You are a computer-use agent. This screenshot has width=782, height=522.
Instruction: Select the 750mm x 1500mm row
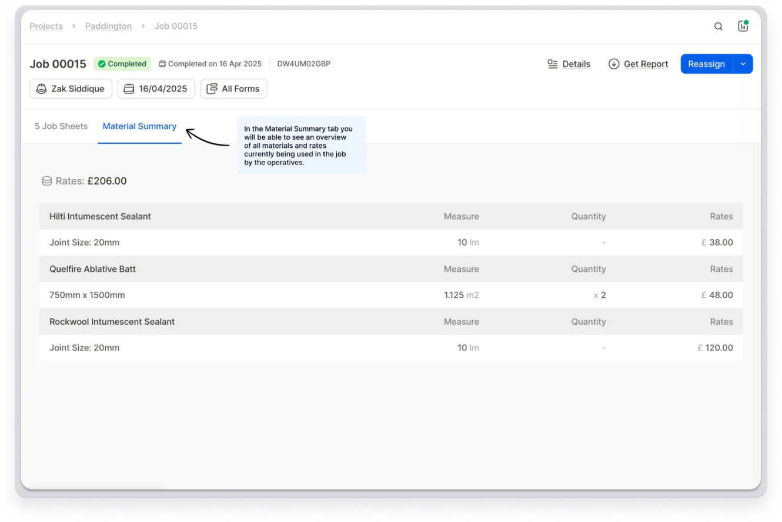(x=391, y=295)
